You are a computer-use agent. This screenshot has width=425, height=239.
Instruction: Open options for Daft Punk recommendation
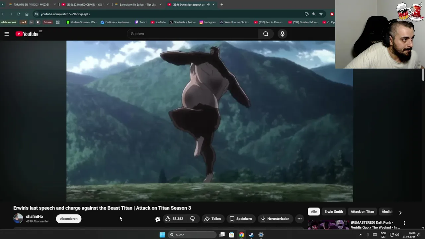tap(404, 223)
